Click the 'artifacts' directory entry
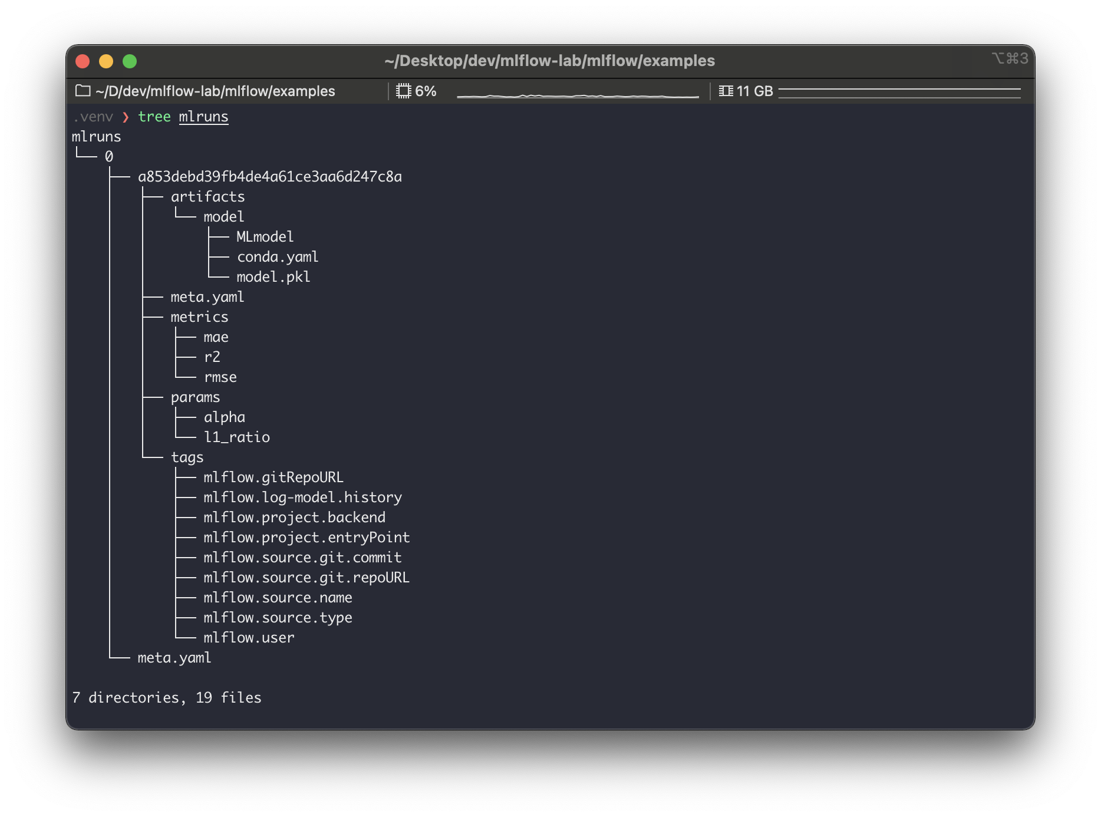Viewport: 1101px width, 817px height. point(207,197)
